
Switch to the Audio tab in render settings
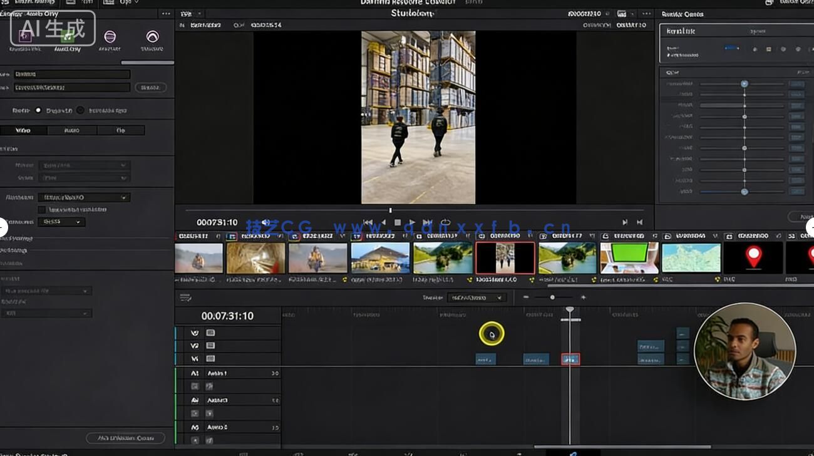[72, 130]
